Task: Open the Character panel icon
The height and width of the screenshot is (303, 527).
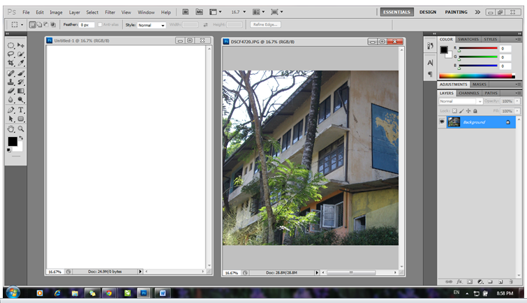Action: point(430,63)
